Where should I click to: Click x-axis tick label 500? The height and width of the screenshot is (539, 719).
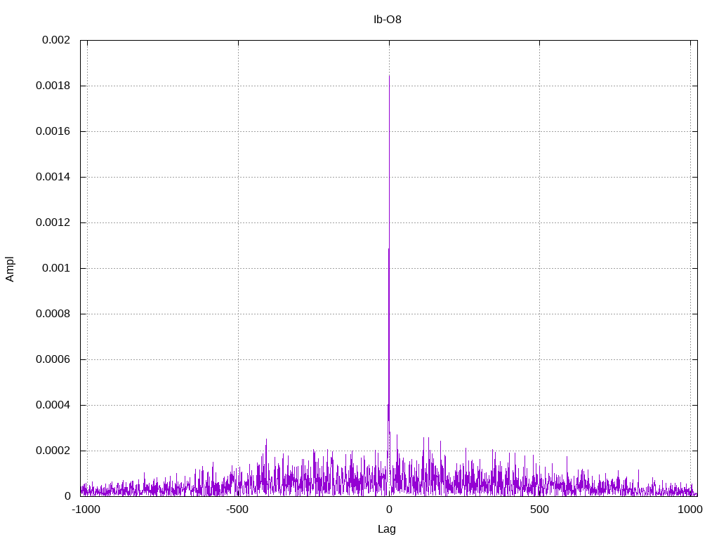tap(539, 510)
